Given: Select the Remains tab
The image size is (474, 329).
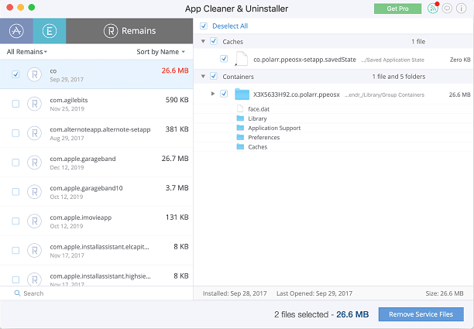Looking at the screenshot, I should [129, 31].
